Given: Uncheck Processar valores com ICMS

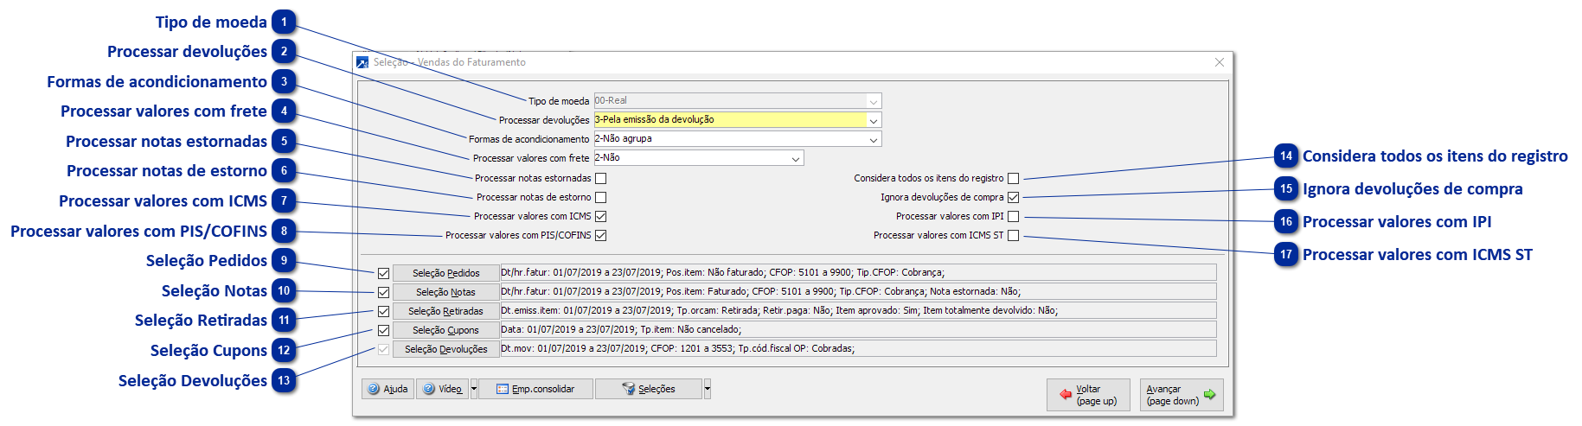Looking at the screenshot, I should click(x=601, y=216).
